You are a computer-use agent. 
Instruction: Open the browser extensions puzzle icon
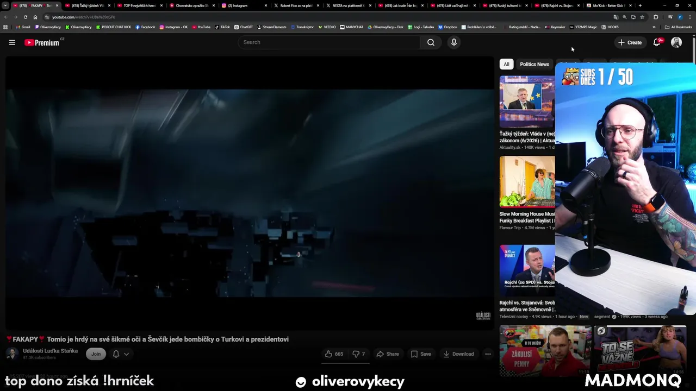(656, 17)
